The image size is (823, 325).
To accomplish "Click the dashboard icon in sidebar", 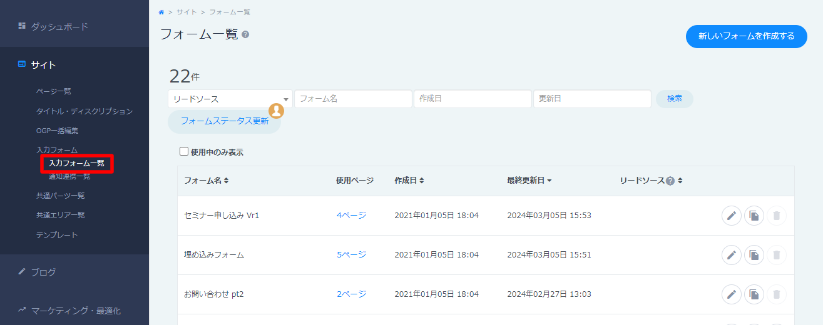I will pos(22,26).
